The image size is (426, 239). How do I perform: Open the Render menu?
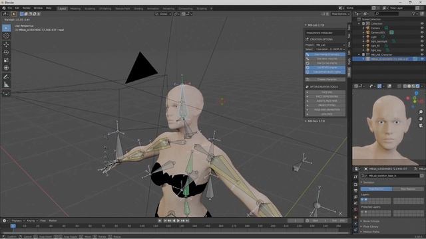[x=27, y=8]
